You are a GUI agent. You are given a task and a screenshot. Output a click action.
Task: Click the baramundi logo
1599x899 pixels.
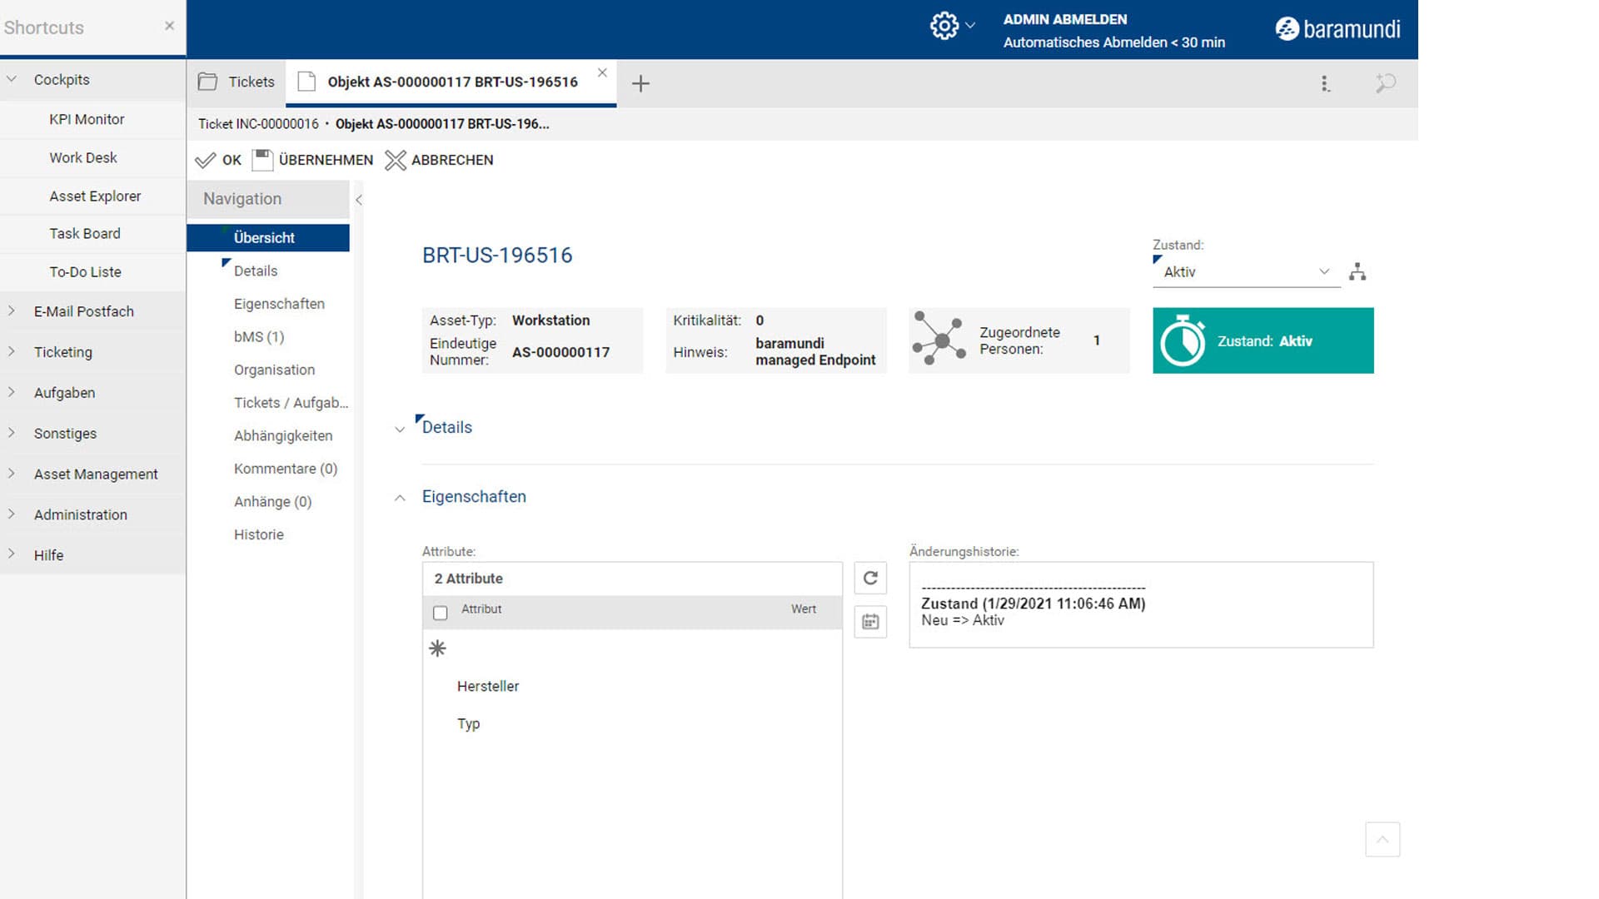[x=1337, y=29]
